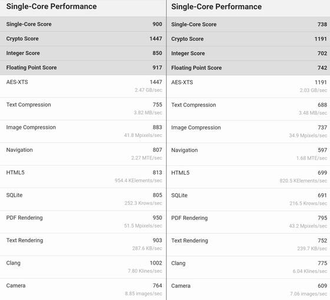Click the right Camera row label
This screenshot has height=300, width=330.
click(181, 286)
